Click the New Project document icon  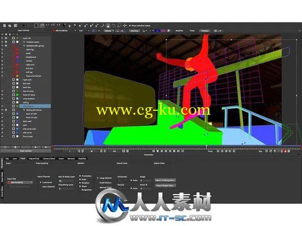(4, 25)
